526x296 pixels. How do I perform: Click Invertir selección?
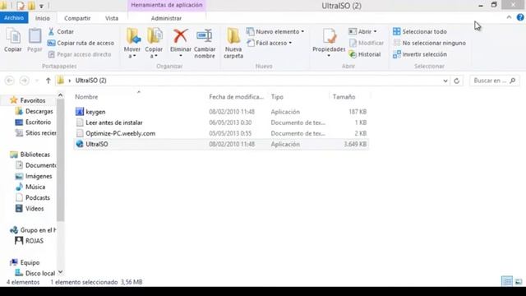pyautogui.click(x=420, y=54)
